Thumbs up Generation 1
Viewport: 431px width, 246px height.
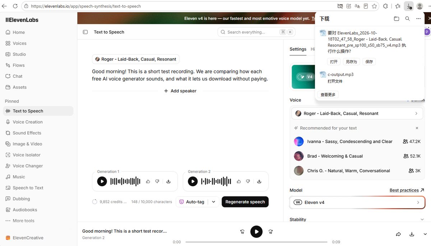[148, 182]
